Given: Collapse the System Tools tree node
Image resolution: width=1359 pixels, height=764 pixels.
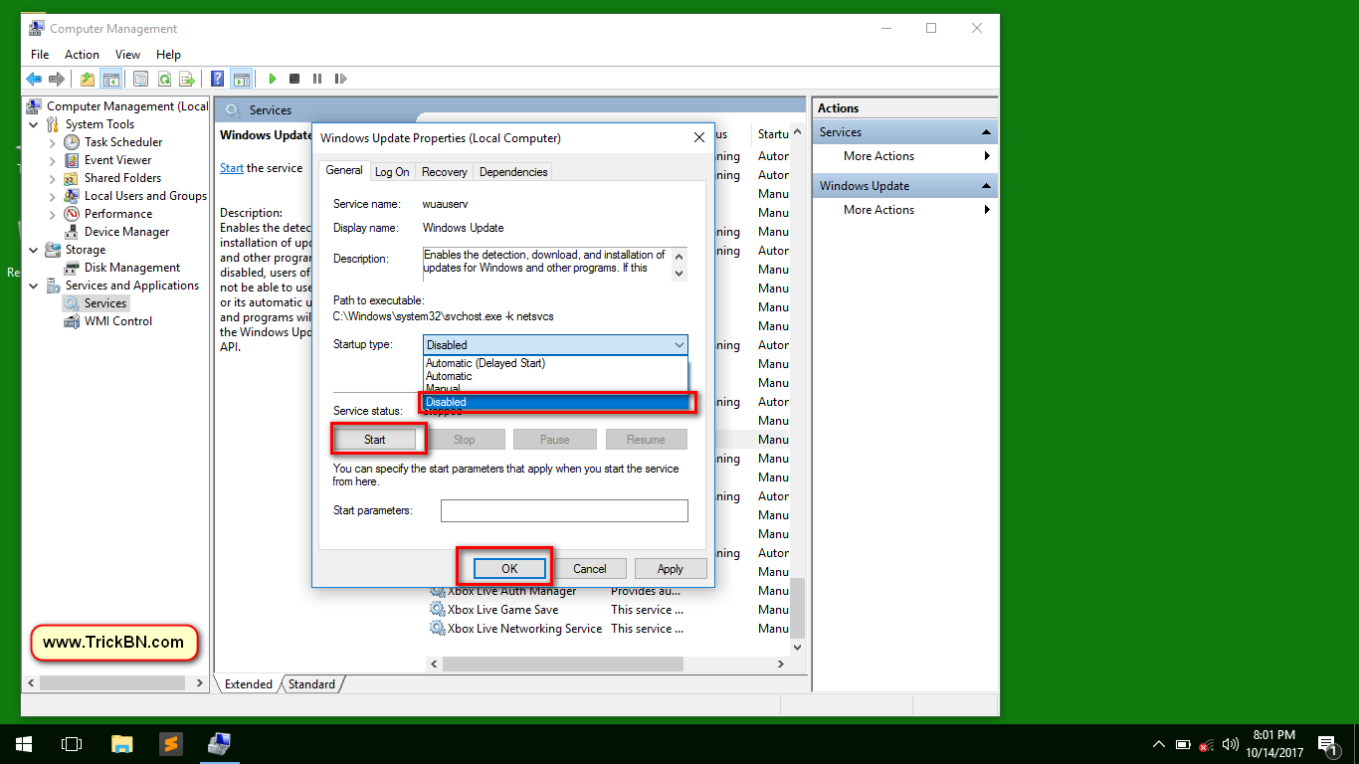Looking at the screenshot, I should tap(34, 124).
